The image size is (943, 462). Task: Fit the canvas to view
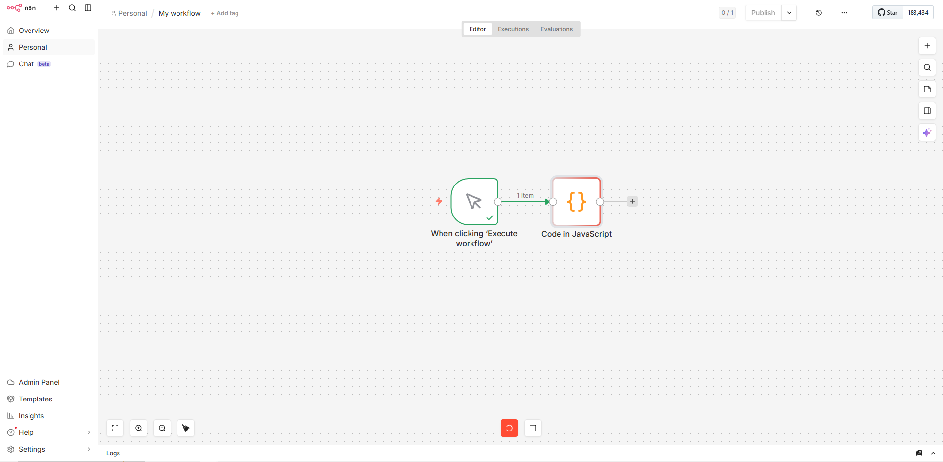point(115,428)
